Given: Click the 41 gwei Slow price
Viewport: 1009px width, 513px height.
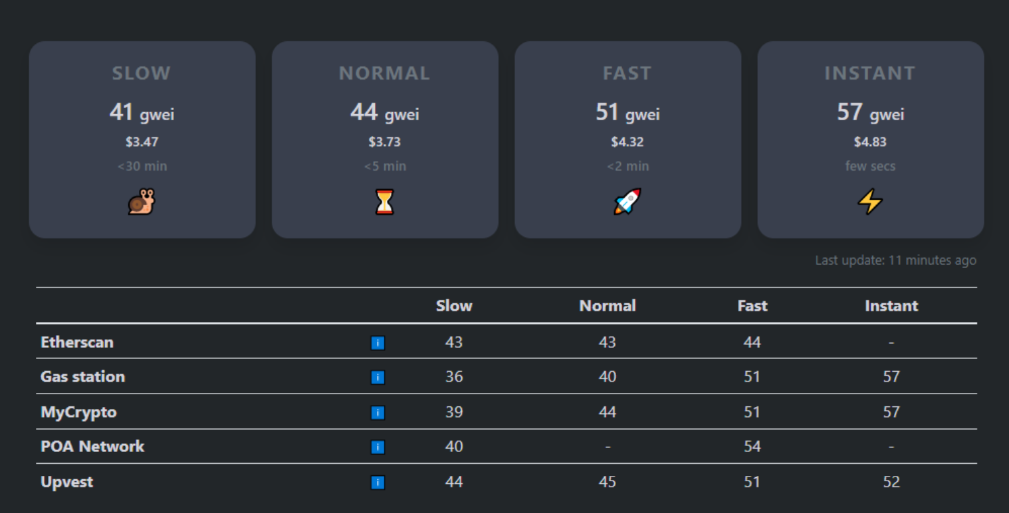Looking at the screenshot, I should point(142,113).
